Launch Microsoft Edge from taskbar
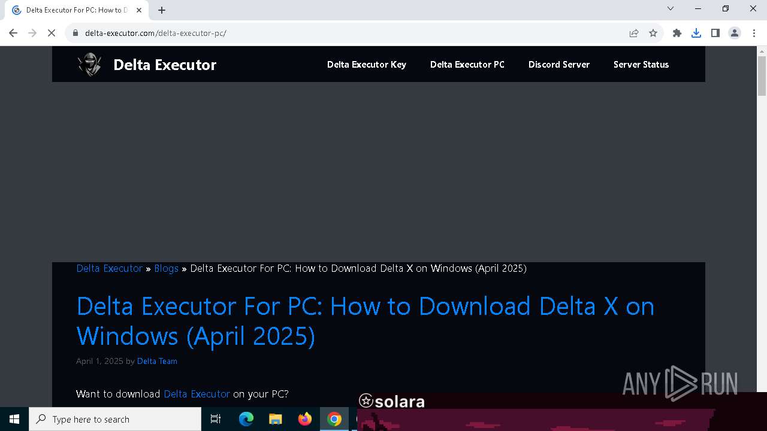Viewport: 767px width, 431px height. (x=246, y=419)
